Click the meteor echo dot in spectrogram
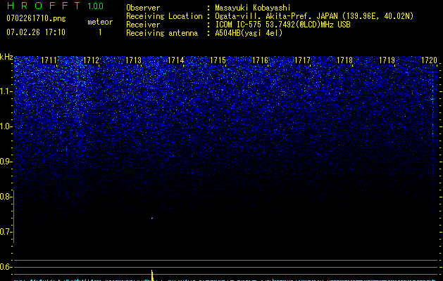The width and height of the screenshot is (443, 281). tap(152, 218)
